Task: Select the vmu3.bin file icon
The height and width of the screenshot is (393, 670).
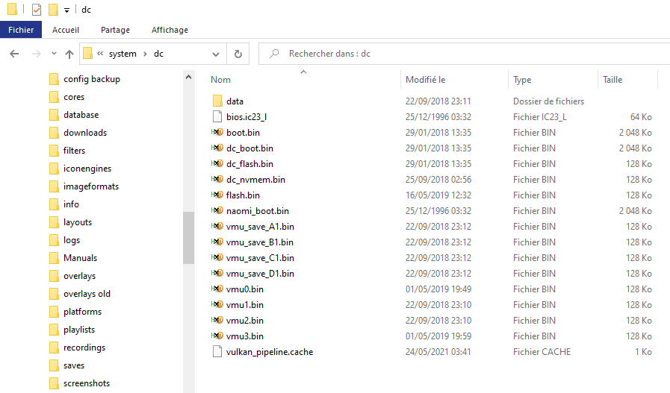Action: 217,336
